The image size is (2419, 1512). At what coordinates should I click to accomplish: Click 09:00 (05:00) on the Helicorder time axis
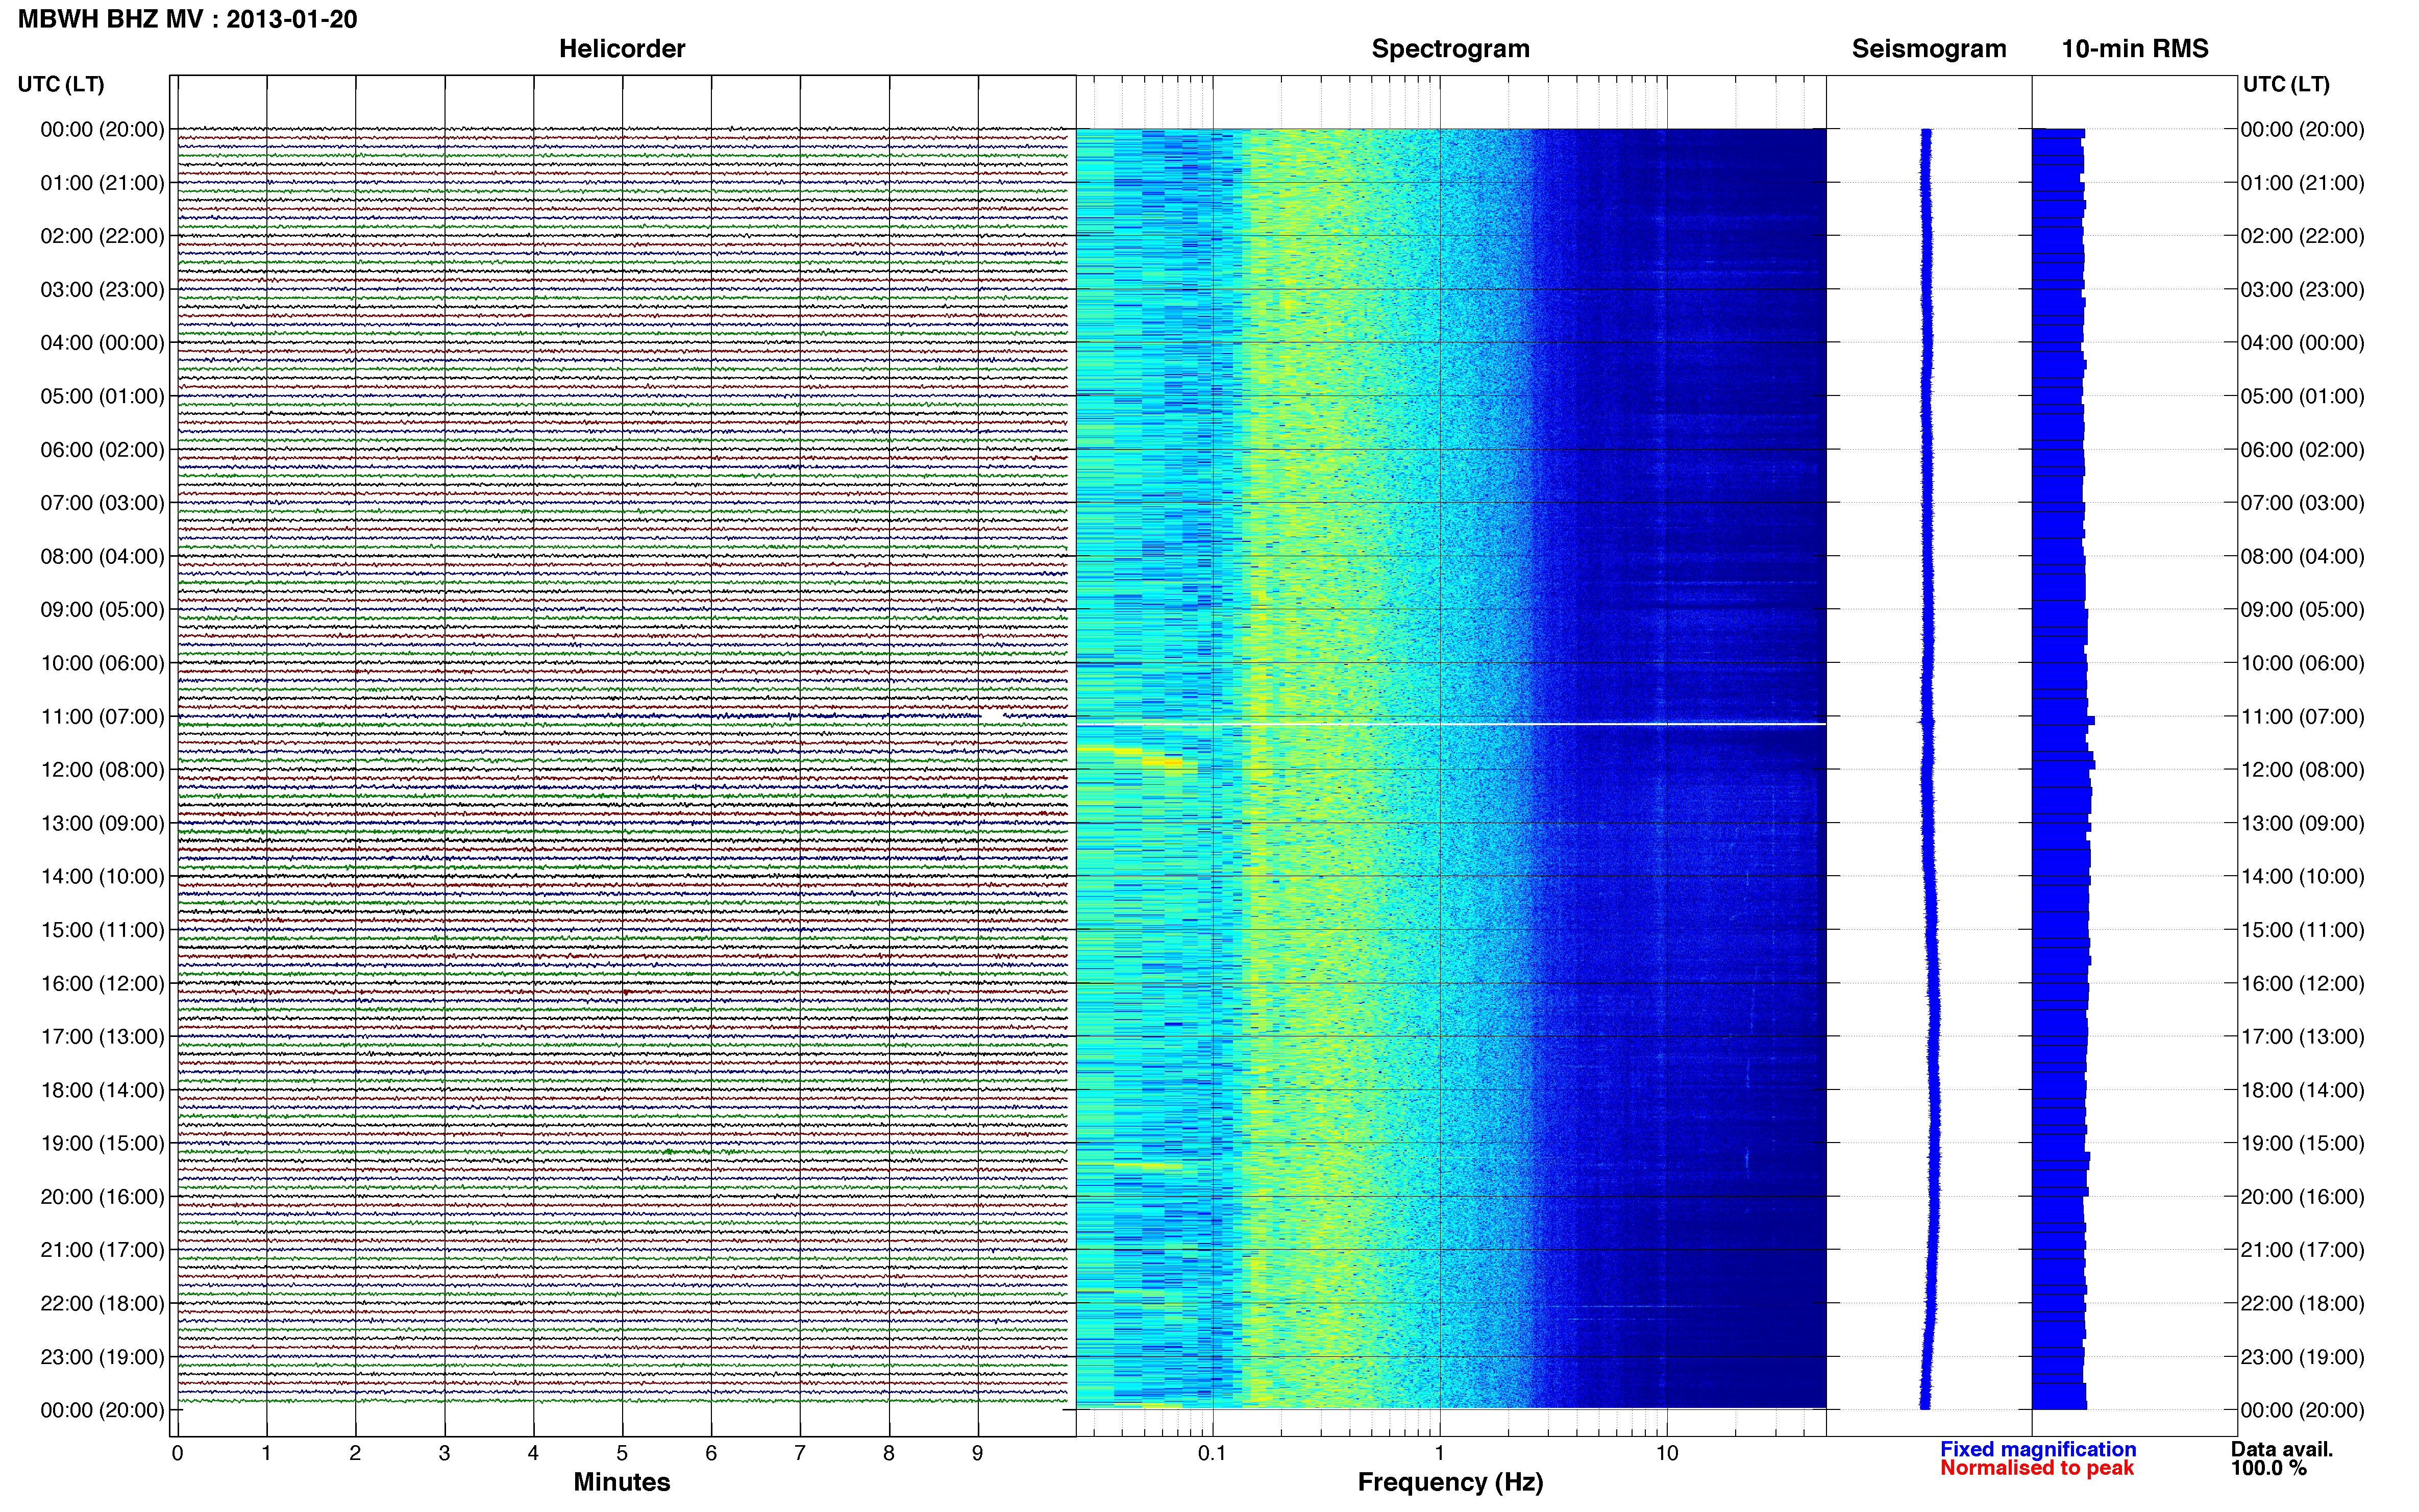pos(102,610)
